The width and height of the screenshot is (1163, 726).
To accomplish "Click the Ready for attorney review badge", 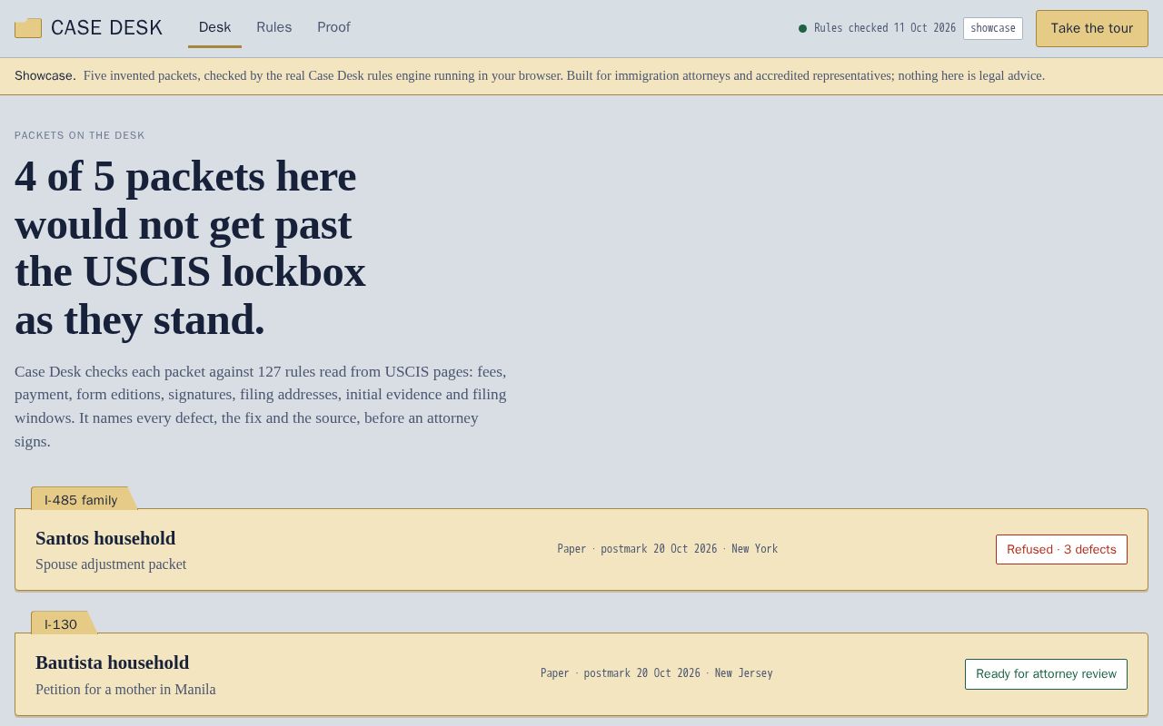I will 1046,673.
